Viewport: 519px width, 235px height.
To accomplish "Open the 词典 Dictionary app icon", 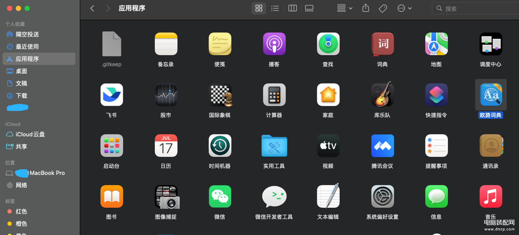I will point(382,44).
